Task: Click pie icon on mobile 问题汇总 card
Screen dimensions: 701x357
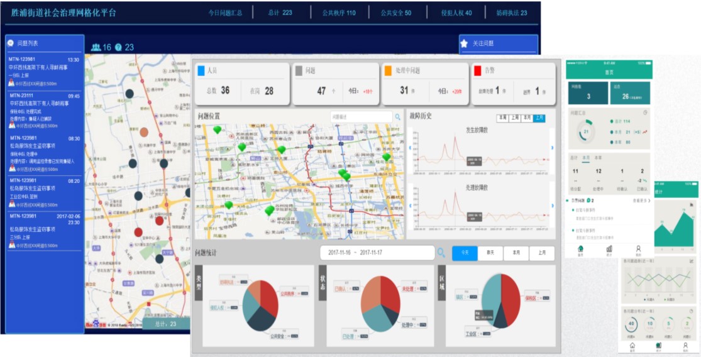Action: [x=645, y=113]
